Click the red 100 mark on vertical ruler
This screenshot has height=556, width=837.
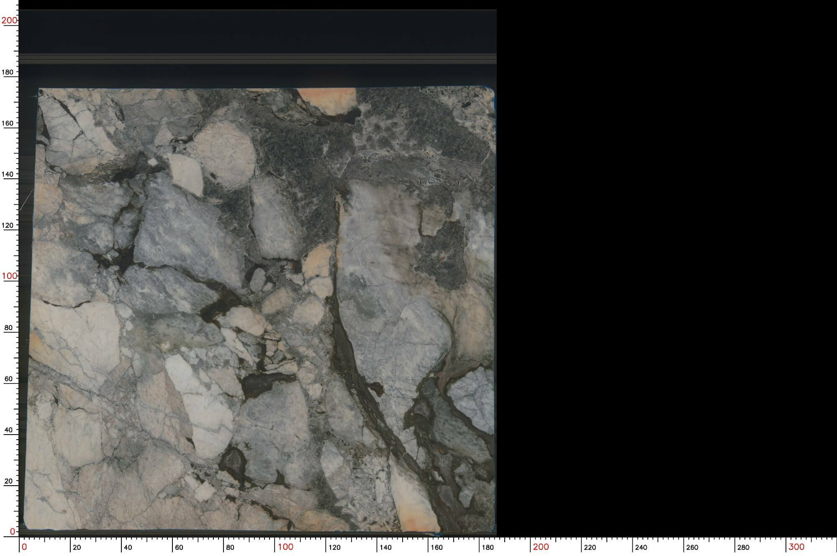[x=9, y=276]
